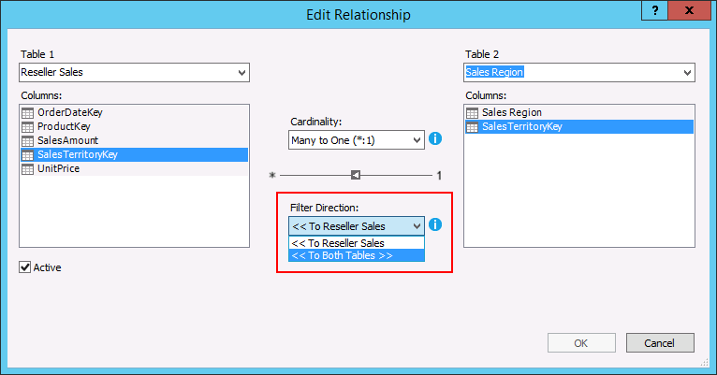Click the SalesAmount column icon

pyautogui.click(x=27, y=140)
